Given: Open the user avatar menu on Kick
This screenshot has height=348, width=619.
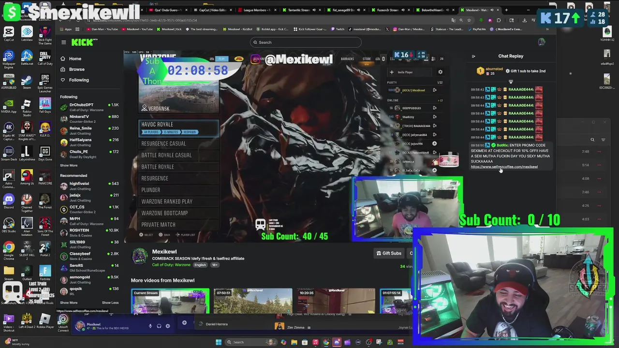Looking at the screenshot, I should 541,42.
